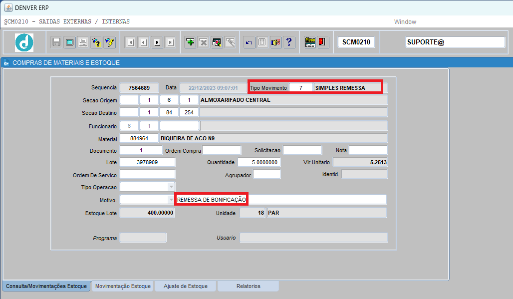Open the yellow Menu icon
Image resolution: width=513 pixels, height=299 pixels.
[310, 42]
